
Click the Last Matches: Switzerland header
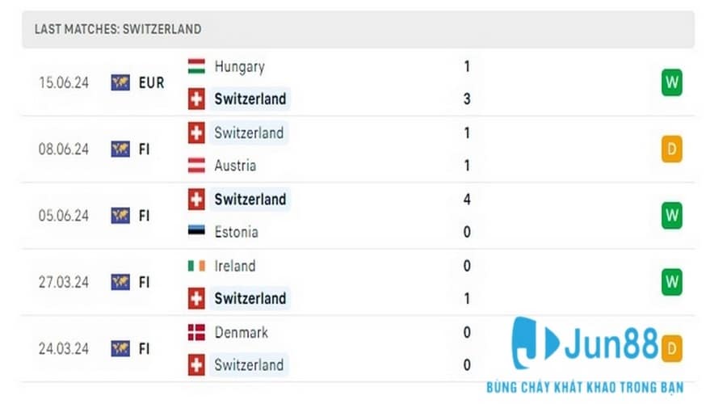[118, 29]
